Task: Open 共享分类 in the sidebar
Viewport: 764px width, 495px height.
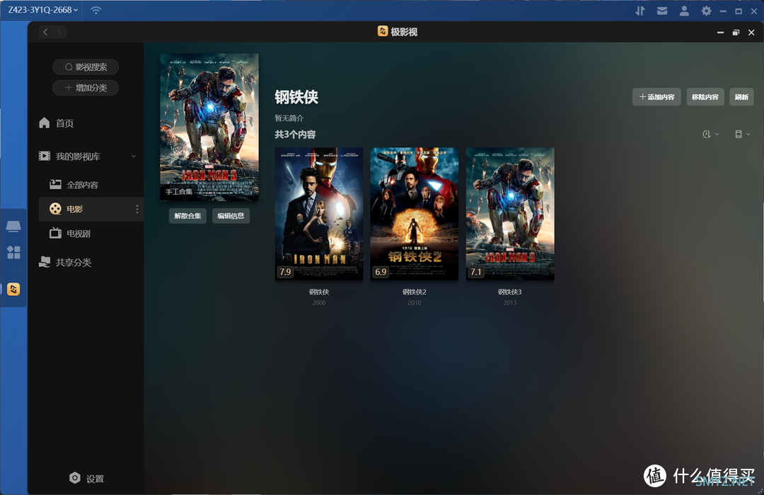Action: 73,263
